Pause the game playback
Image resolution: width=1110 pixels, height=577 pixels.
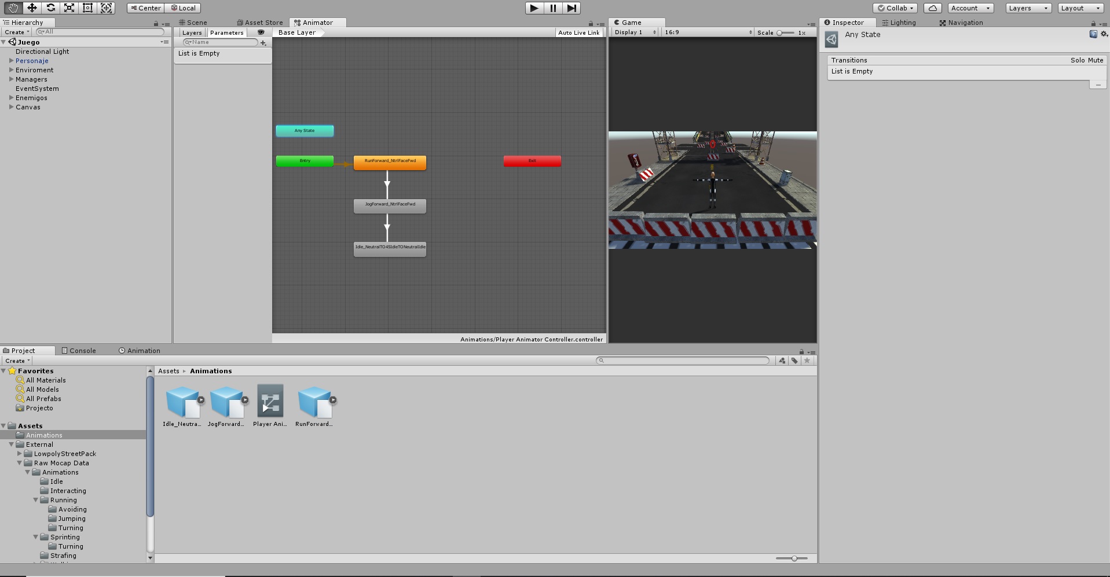coord(553,8)
